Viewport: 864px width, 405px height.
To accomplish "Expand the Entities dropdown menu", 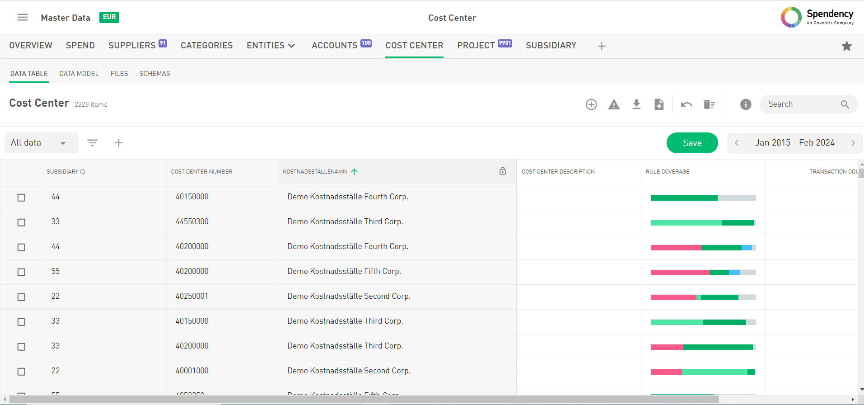I will (271, 46).
